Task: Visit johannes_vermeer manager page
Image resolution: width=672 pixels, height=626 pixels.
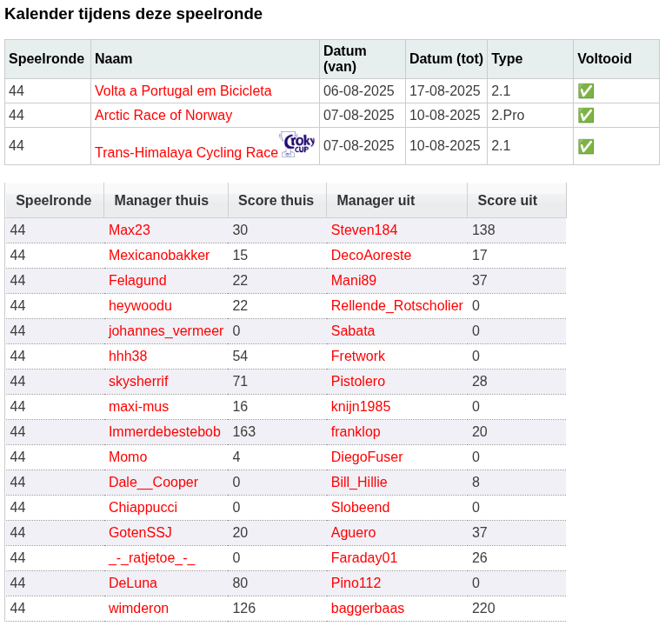Action: 166,331
